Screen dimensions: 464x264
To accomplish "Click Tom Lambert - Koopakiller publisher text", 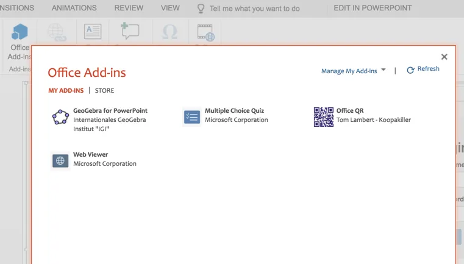I will (373, 120).
